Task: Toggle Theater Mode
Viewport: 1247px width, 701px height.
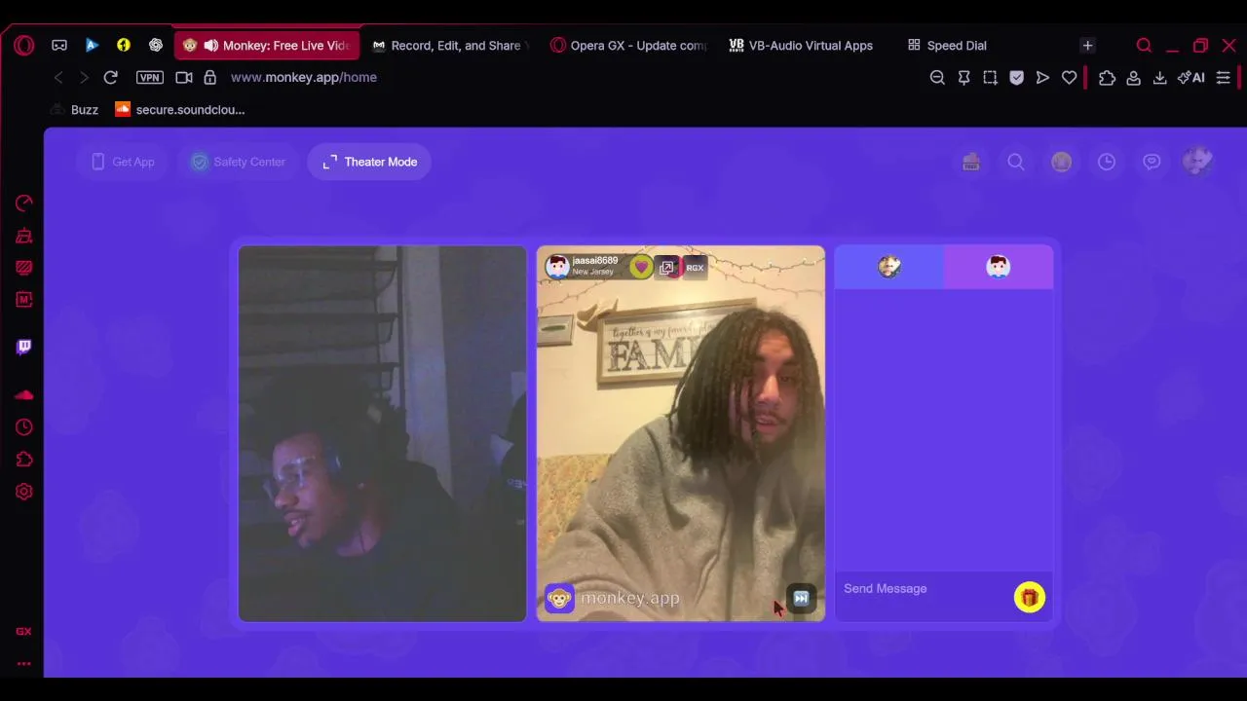Action: tap(369, 162)
